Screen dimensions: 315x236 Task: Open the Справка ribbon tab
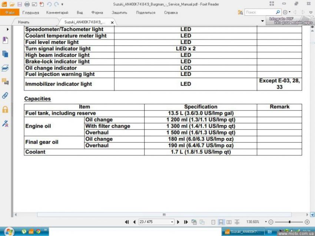coord(171,13)
